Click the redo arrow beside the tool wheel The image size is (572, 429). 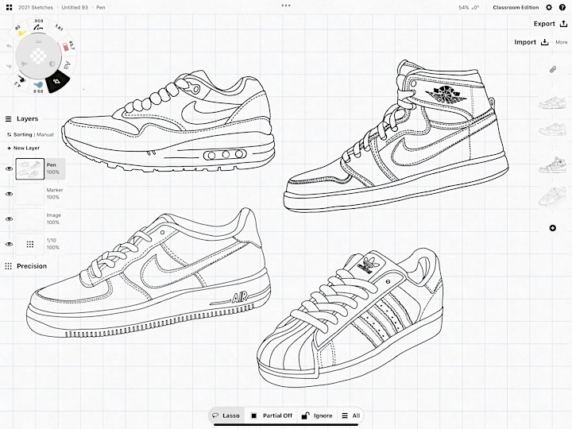click(9, 66)
